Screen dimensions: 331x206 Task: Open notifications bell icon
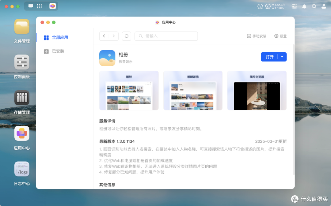tap(304, 6)
